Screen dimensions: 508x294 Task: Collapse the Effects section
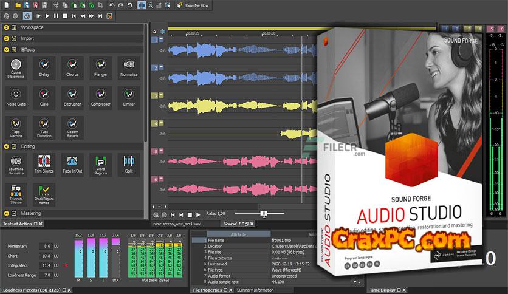click(6, 50)
